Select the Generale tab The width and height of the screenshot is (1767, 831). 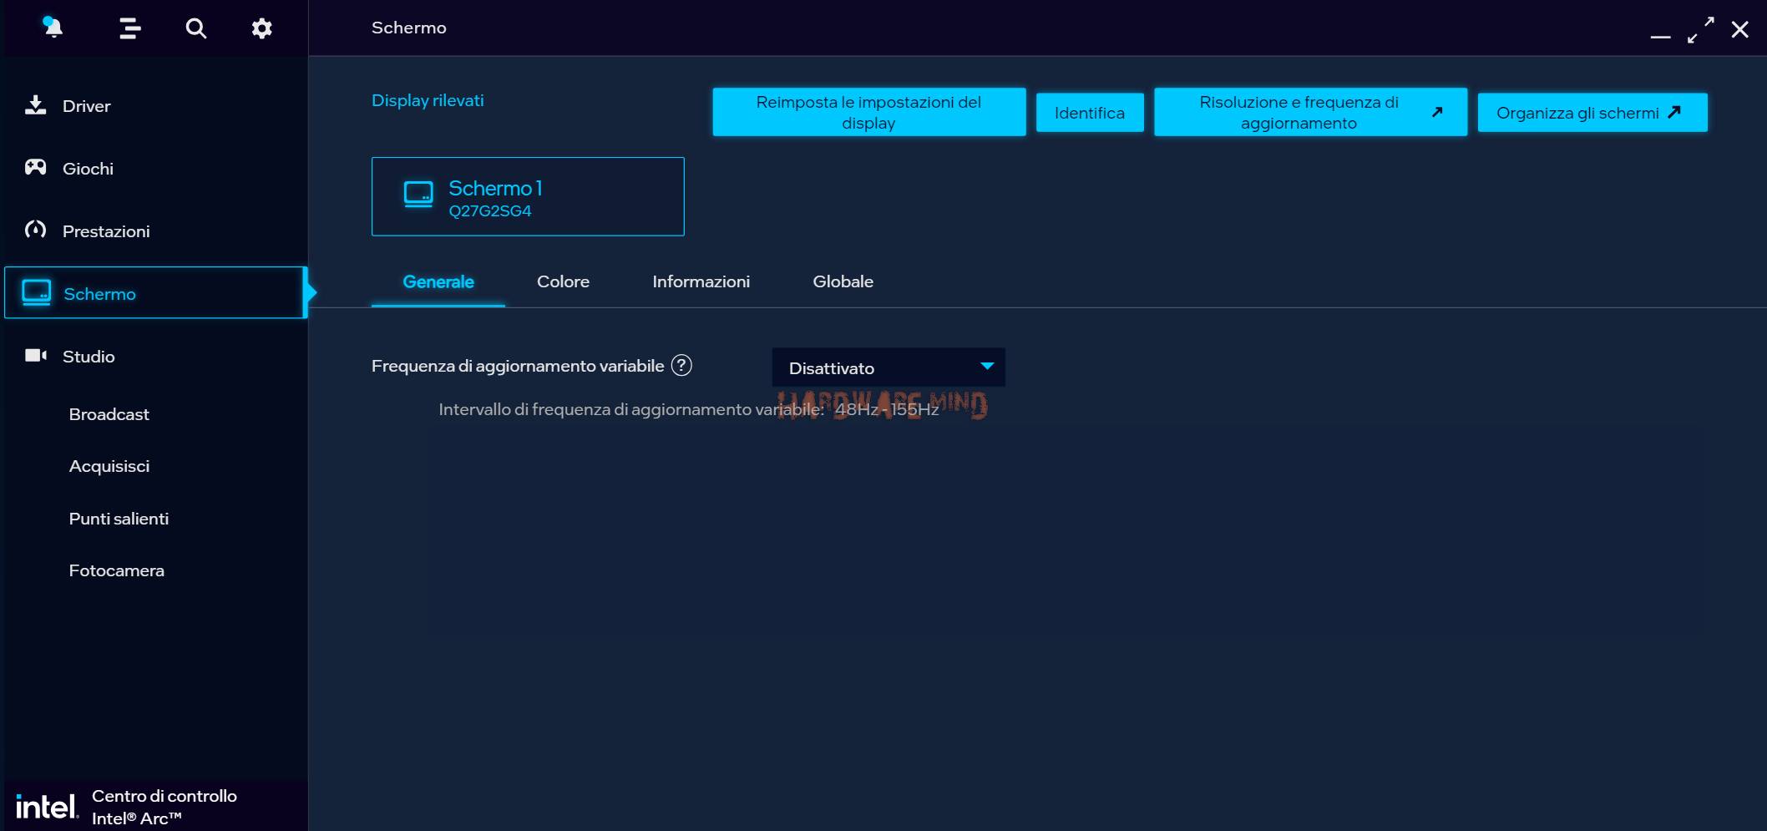pos(438,281)
